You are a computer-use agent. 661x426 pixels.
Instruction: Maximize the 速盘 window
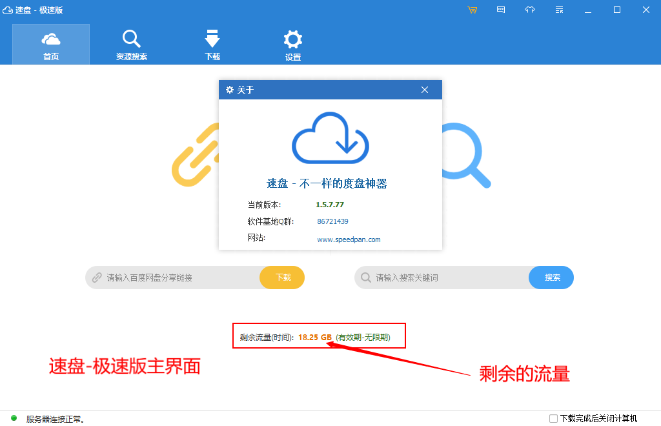pyautogui.click(x=617, y=10)
